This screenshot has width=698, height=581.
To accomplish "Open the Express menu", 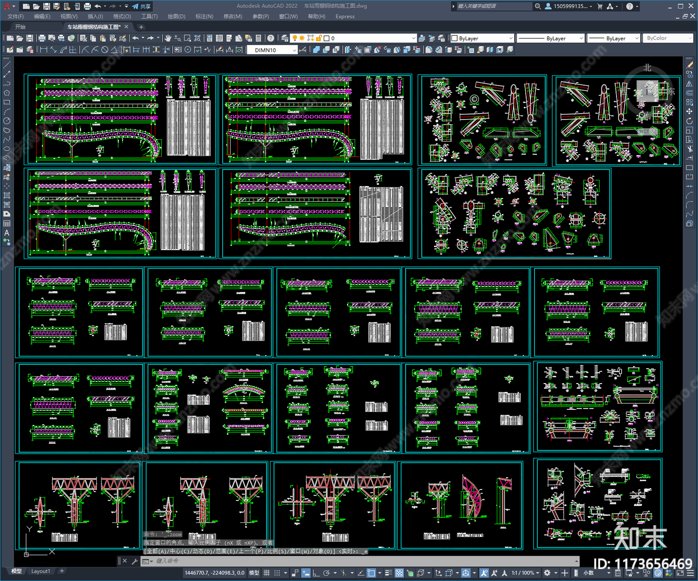I will point(345,17).
